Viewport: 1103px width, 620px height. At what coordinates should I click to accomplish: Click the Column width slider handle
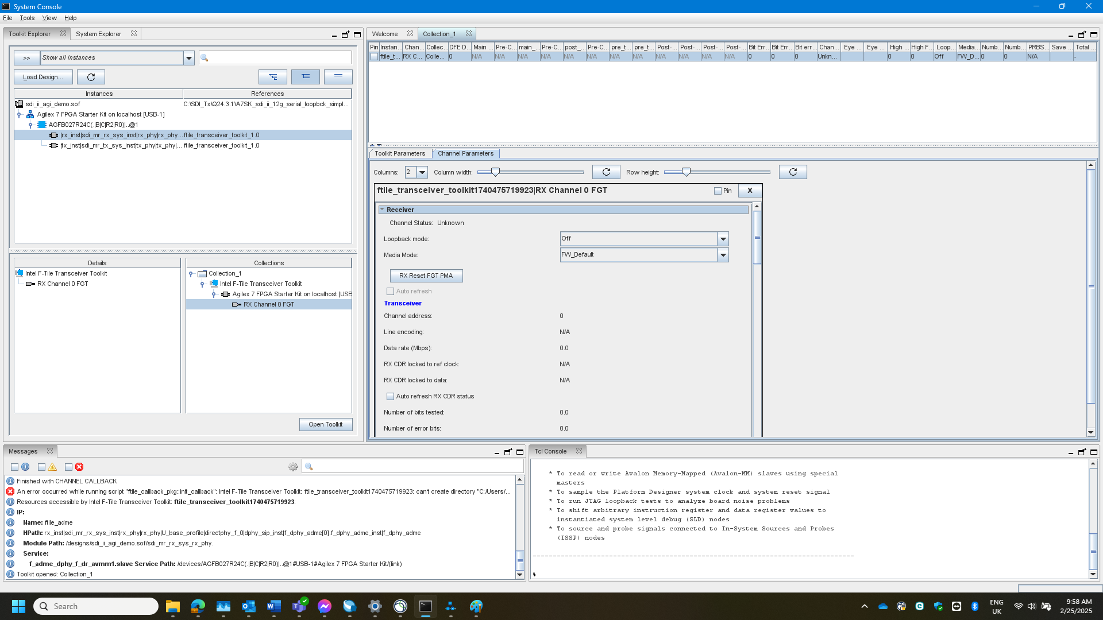[x=495, y=172]
